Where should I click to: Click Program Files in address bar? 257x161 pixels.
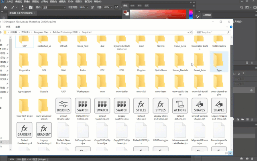tap(41, 32)
